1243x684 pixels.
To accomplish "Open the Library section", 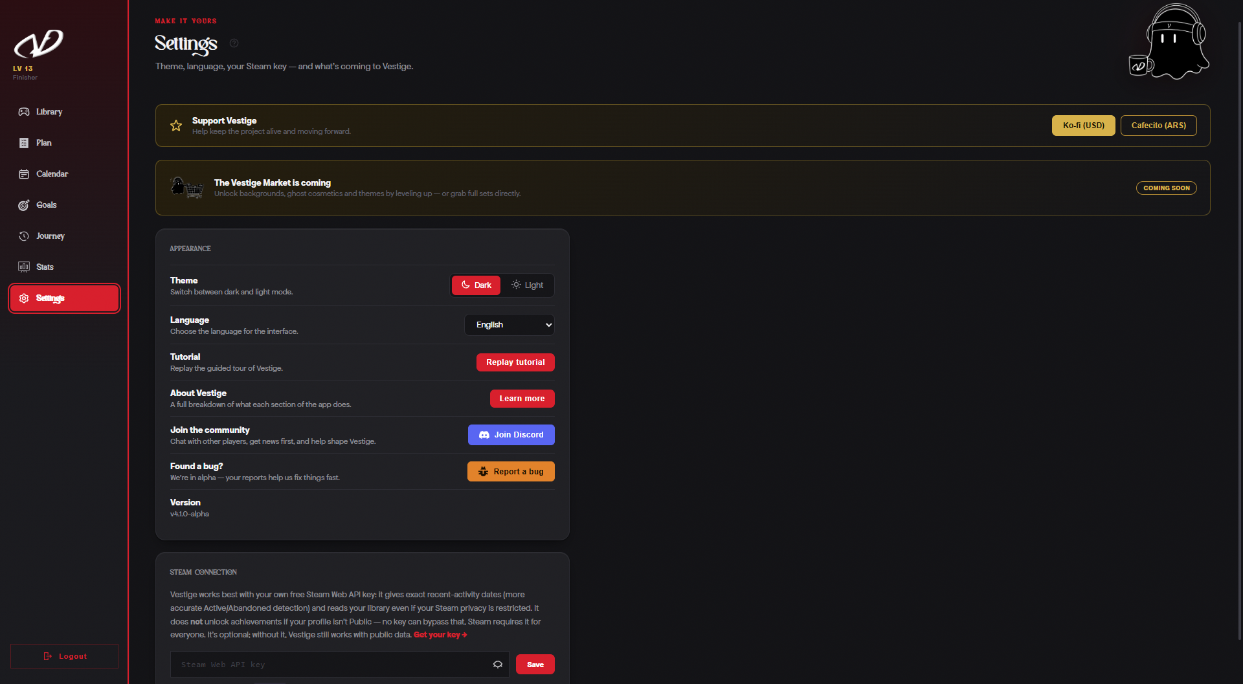I will coord(64,112).
